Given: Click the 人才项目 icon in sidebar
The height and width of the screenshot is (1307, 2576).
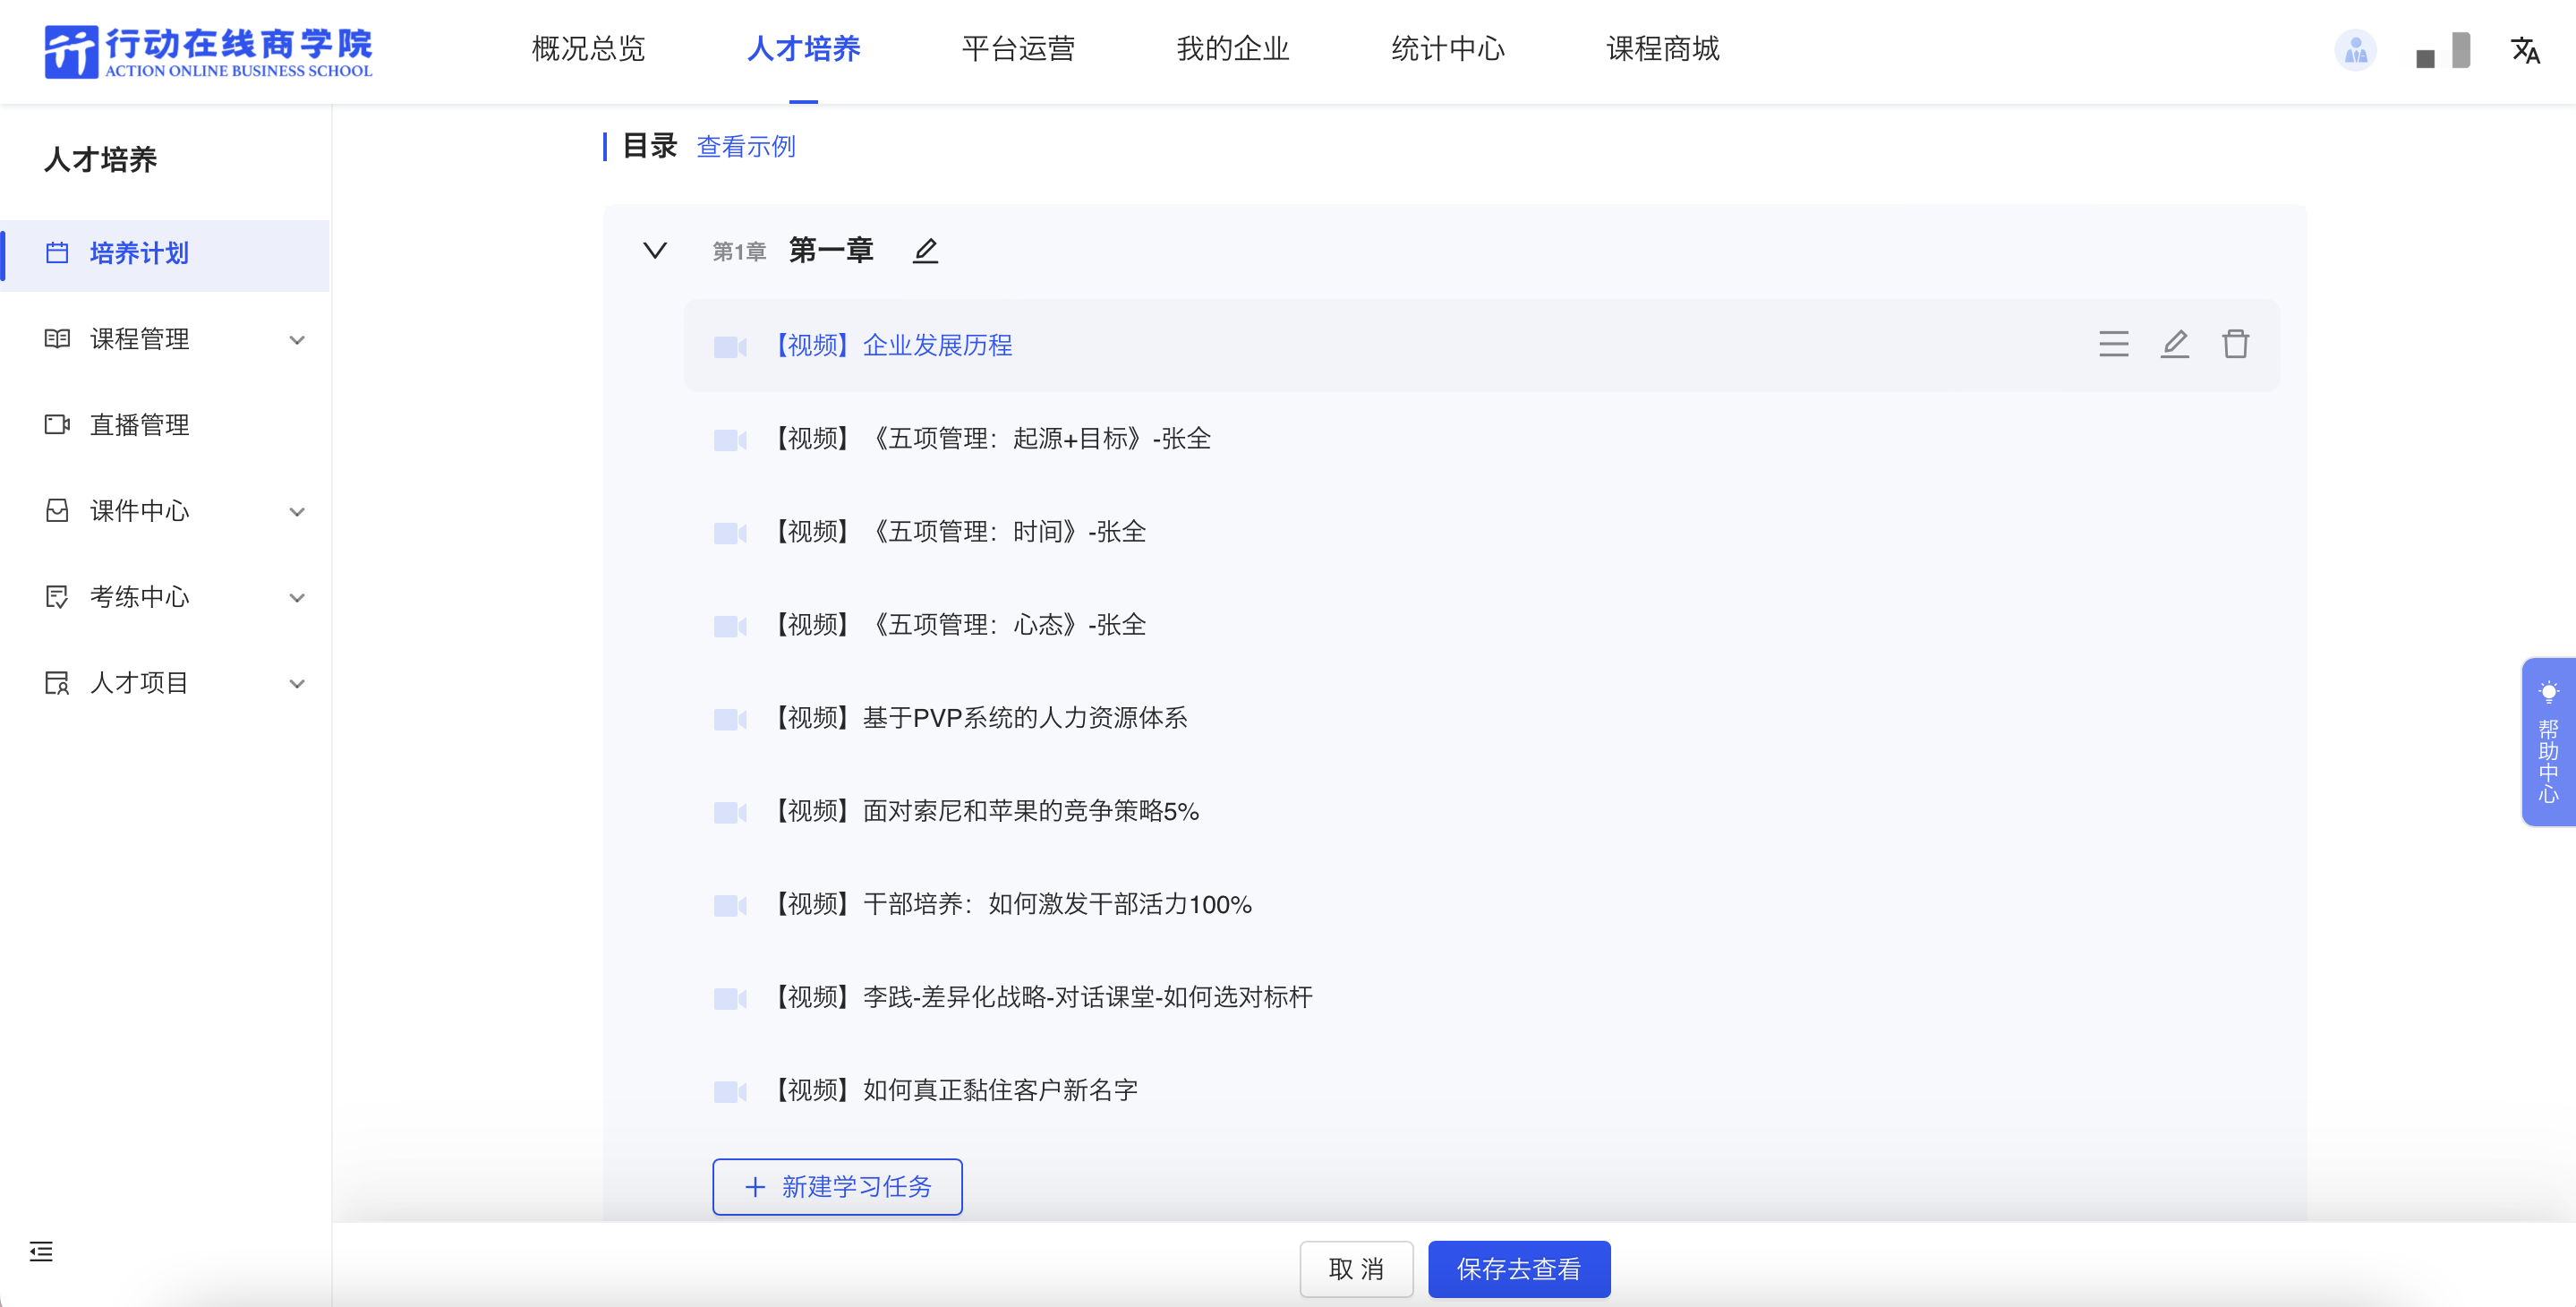Looking at the screenshot, I should coord(57,683).
